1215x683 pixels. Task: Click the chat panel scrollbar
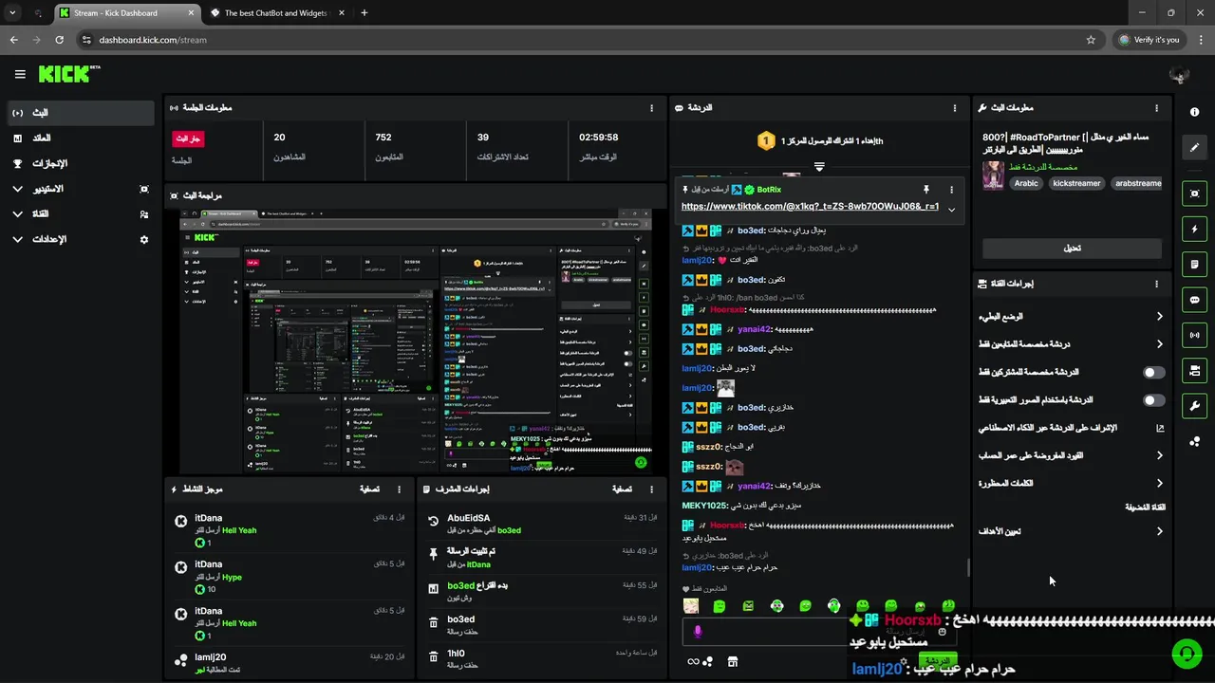click(967, 566)
